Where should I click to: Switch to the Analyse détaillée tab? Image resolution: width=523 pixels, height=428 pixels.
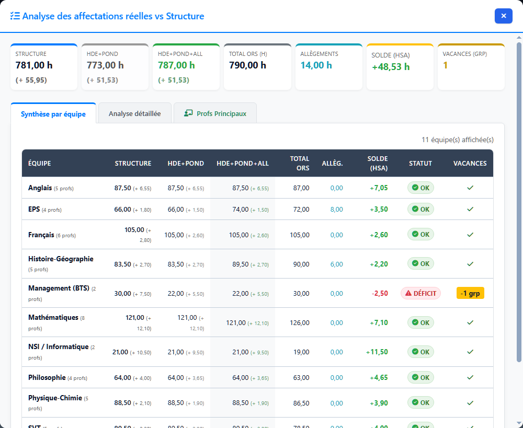135,113
